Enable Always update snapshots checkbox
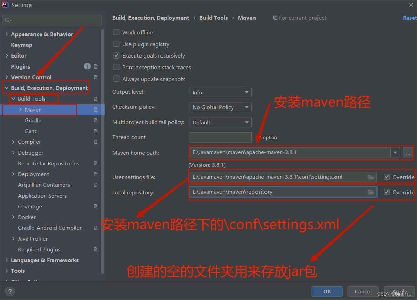Viewport: 417px width, 300px height. coord(117,79)
